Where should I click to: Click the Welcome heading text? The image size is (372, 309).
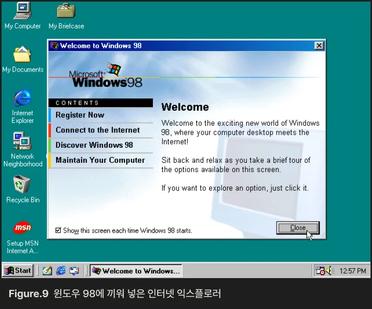pyautogui.click(x=185, y=107)
